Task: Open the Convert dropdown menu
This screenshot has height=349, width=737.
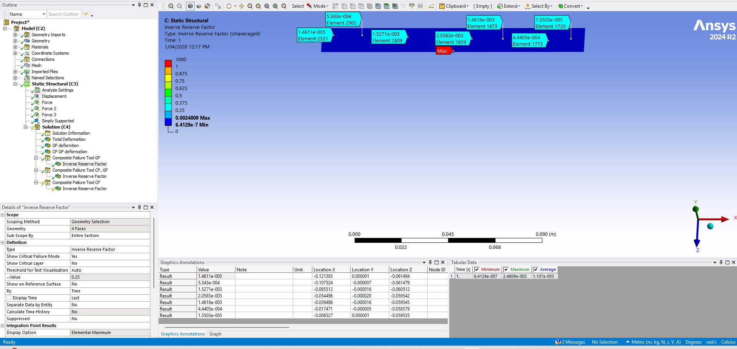Action: coord(571,6)
